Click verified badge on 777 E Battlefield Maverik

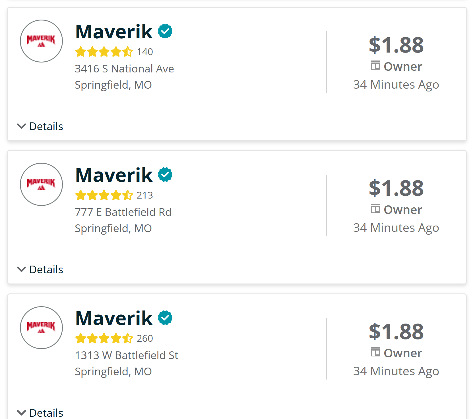165,174
